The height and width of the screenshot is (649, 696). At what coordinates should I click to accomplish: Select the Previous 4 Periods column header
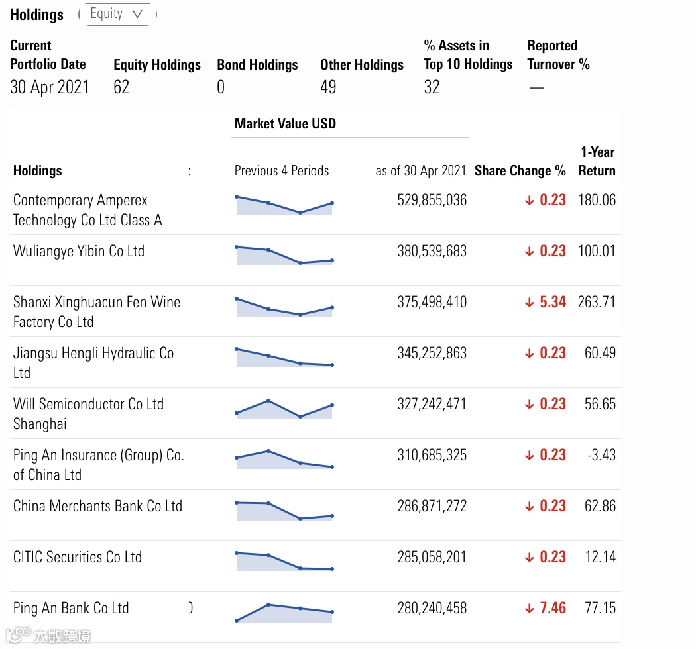click(282, 171)
